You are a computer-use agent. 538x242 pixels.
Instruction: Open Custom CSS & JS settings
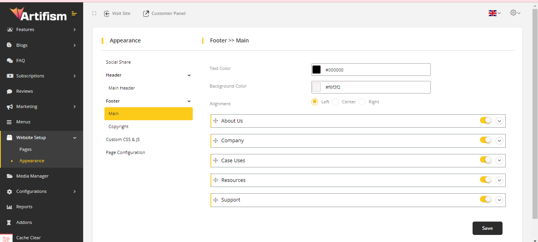tap(123, 139)
